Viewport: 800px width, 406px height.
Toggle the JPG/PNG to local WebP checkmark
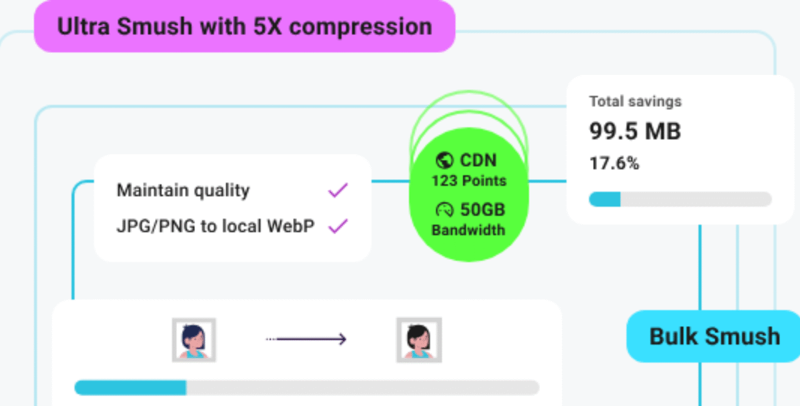[338, 225]
